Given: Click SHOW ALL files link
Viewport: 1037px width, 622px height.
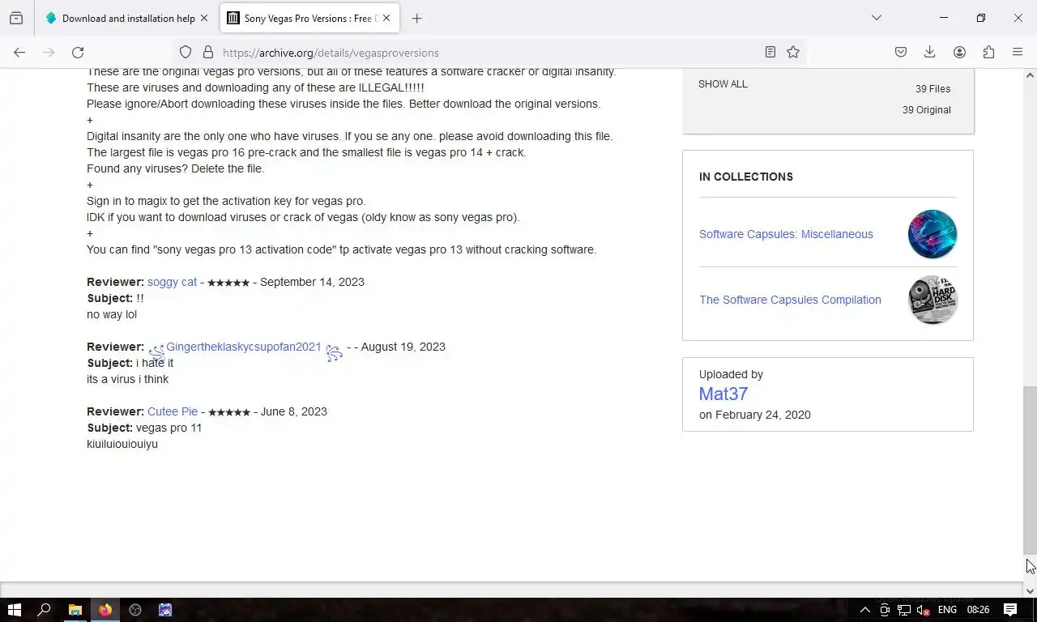Looking at the screenshot, I should [723, 83].
